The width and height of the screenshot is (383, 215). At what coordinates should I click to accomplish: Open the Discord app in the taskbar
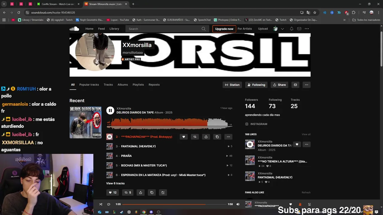(x=151, y=212)
